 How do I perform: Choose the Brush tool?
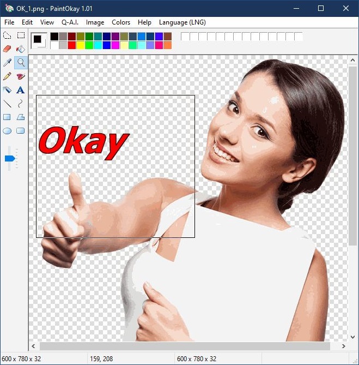tap(21, 76)
